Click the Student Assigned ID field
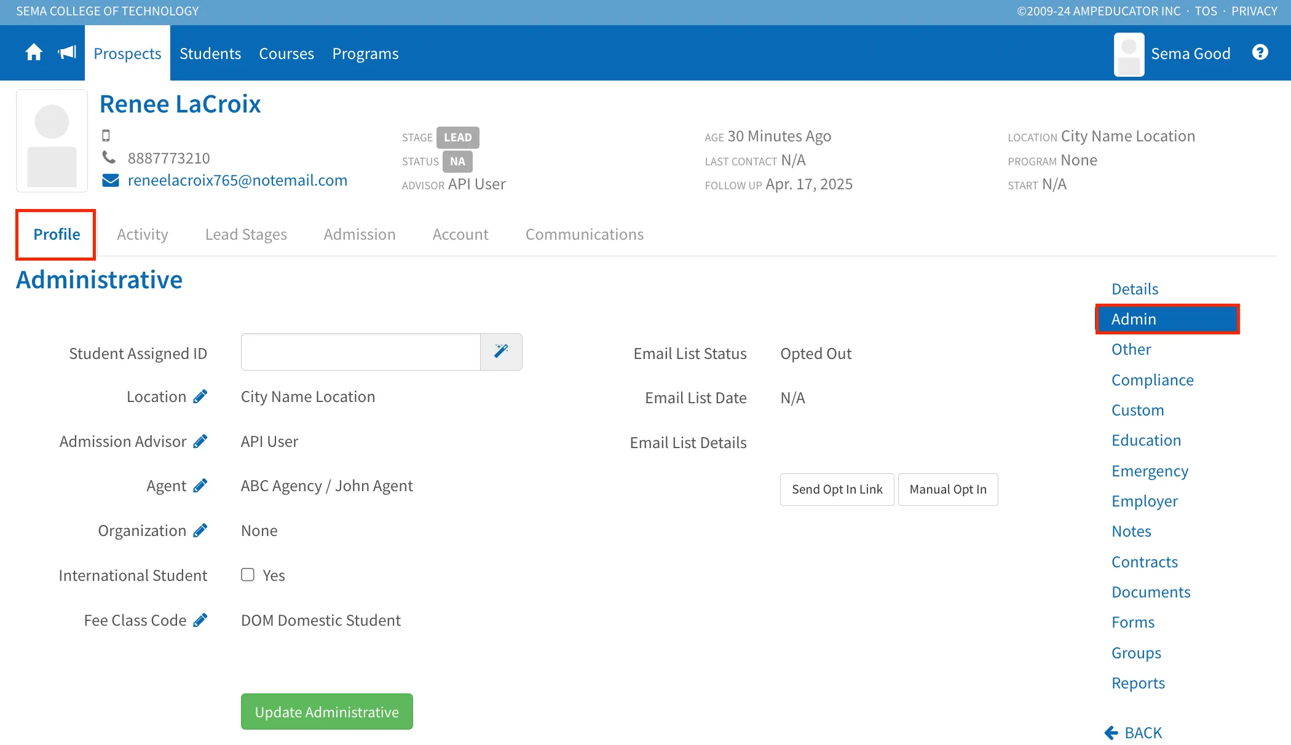This screenshot has height=745, width=1291. [x=360, y=352]
